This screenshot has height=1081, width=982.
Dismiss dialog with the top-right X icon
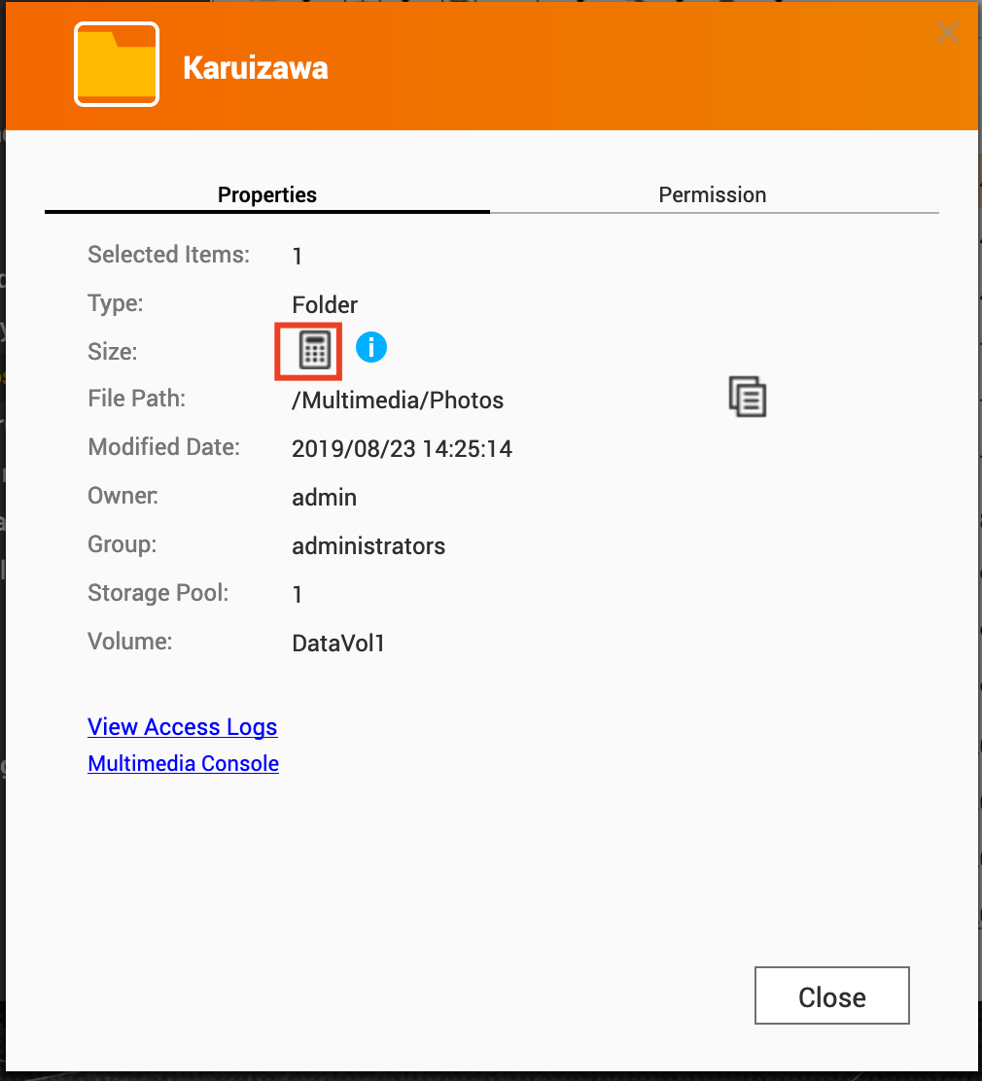(947, 32)
